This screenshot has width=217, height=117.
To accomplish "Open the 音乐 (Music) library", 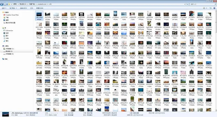I will [x=7, y=41].
